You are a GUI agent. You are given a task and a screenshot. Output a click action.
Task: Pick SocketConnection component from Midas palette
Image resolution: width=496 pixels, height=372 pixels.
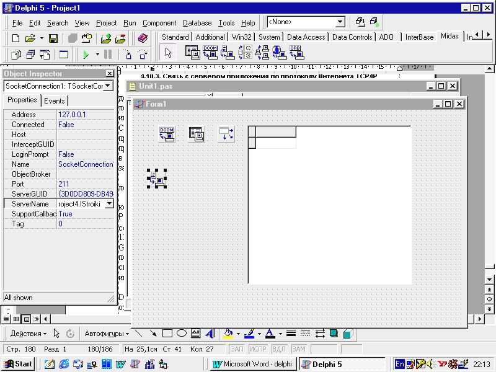point(228,53)
